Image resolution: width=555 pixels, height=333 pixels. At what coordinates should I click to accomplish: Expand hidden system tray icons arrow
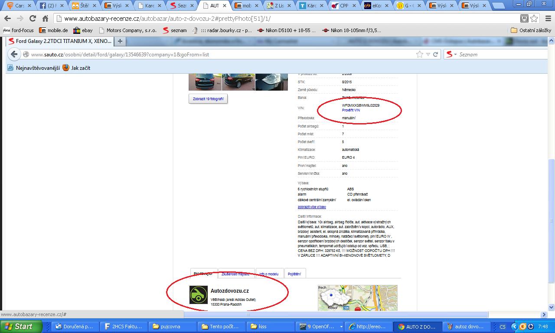(515, 326)
